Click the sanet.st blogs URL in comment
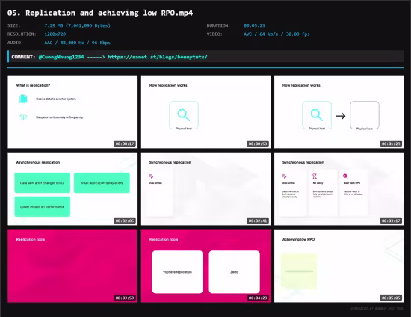 [x=158, y=57]
